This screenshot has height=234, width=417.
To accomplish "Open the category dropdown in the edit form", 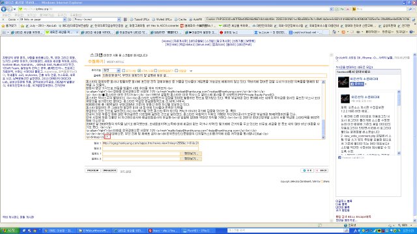I will pos(111,70).
